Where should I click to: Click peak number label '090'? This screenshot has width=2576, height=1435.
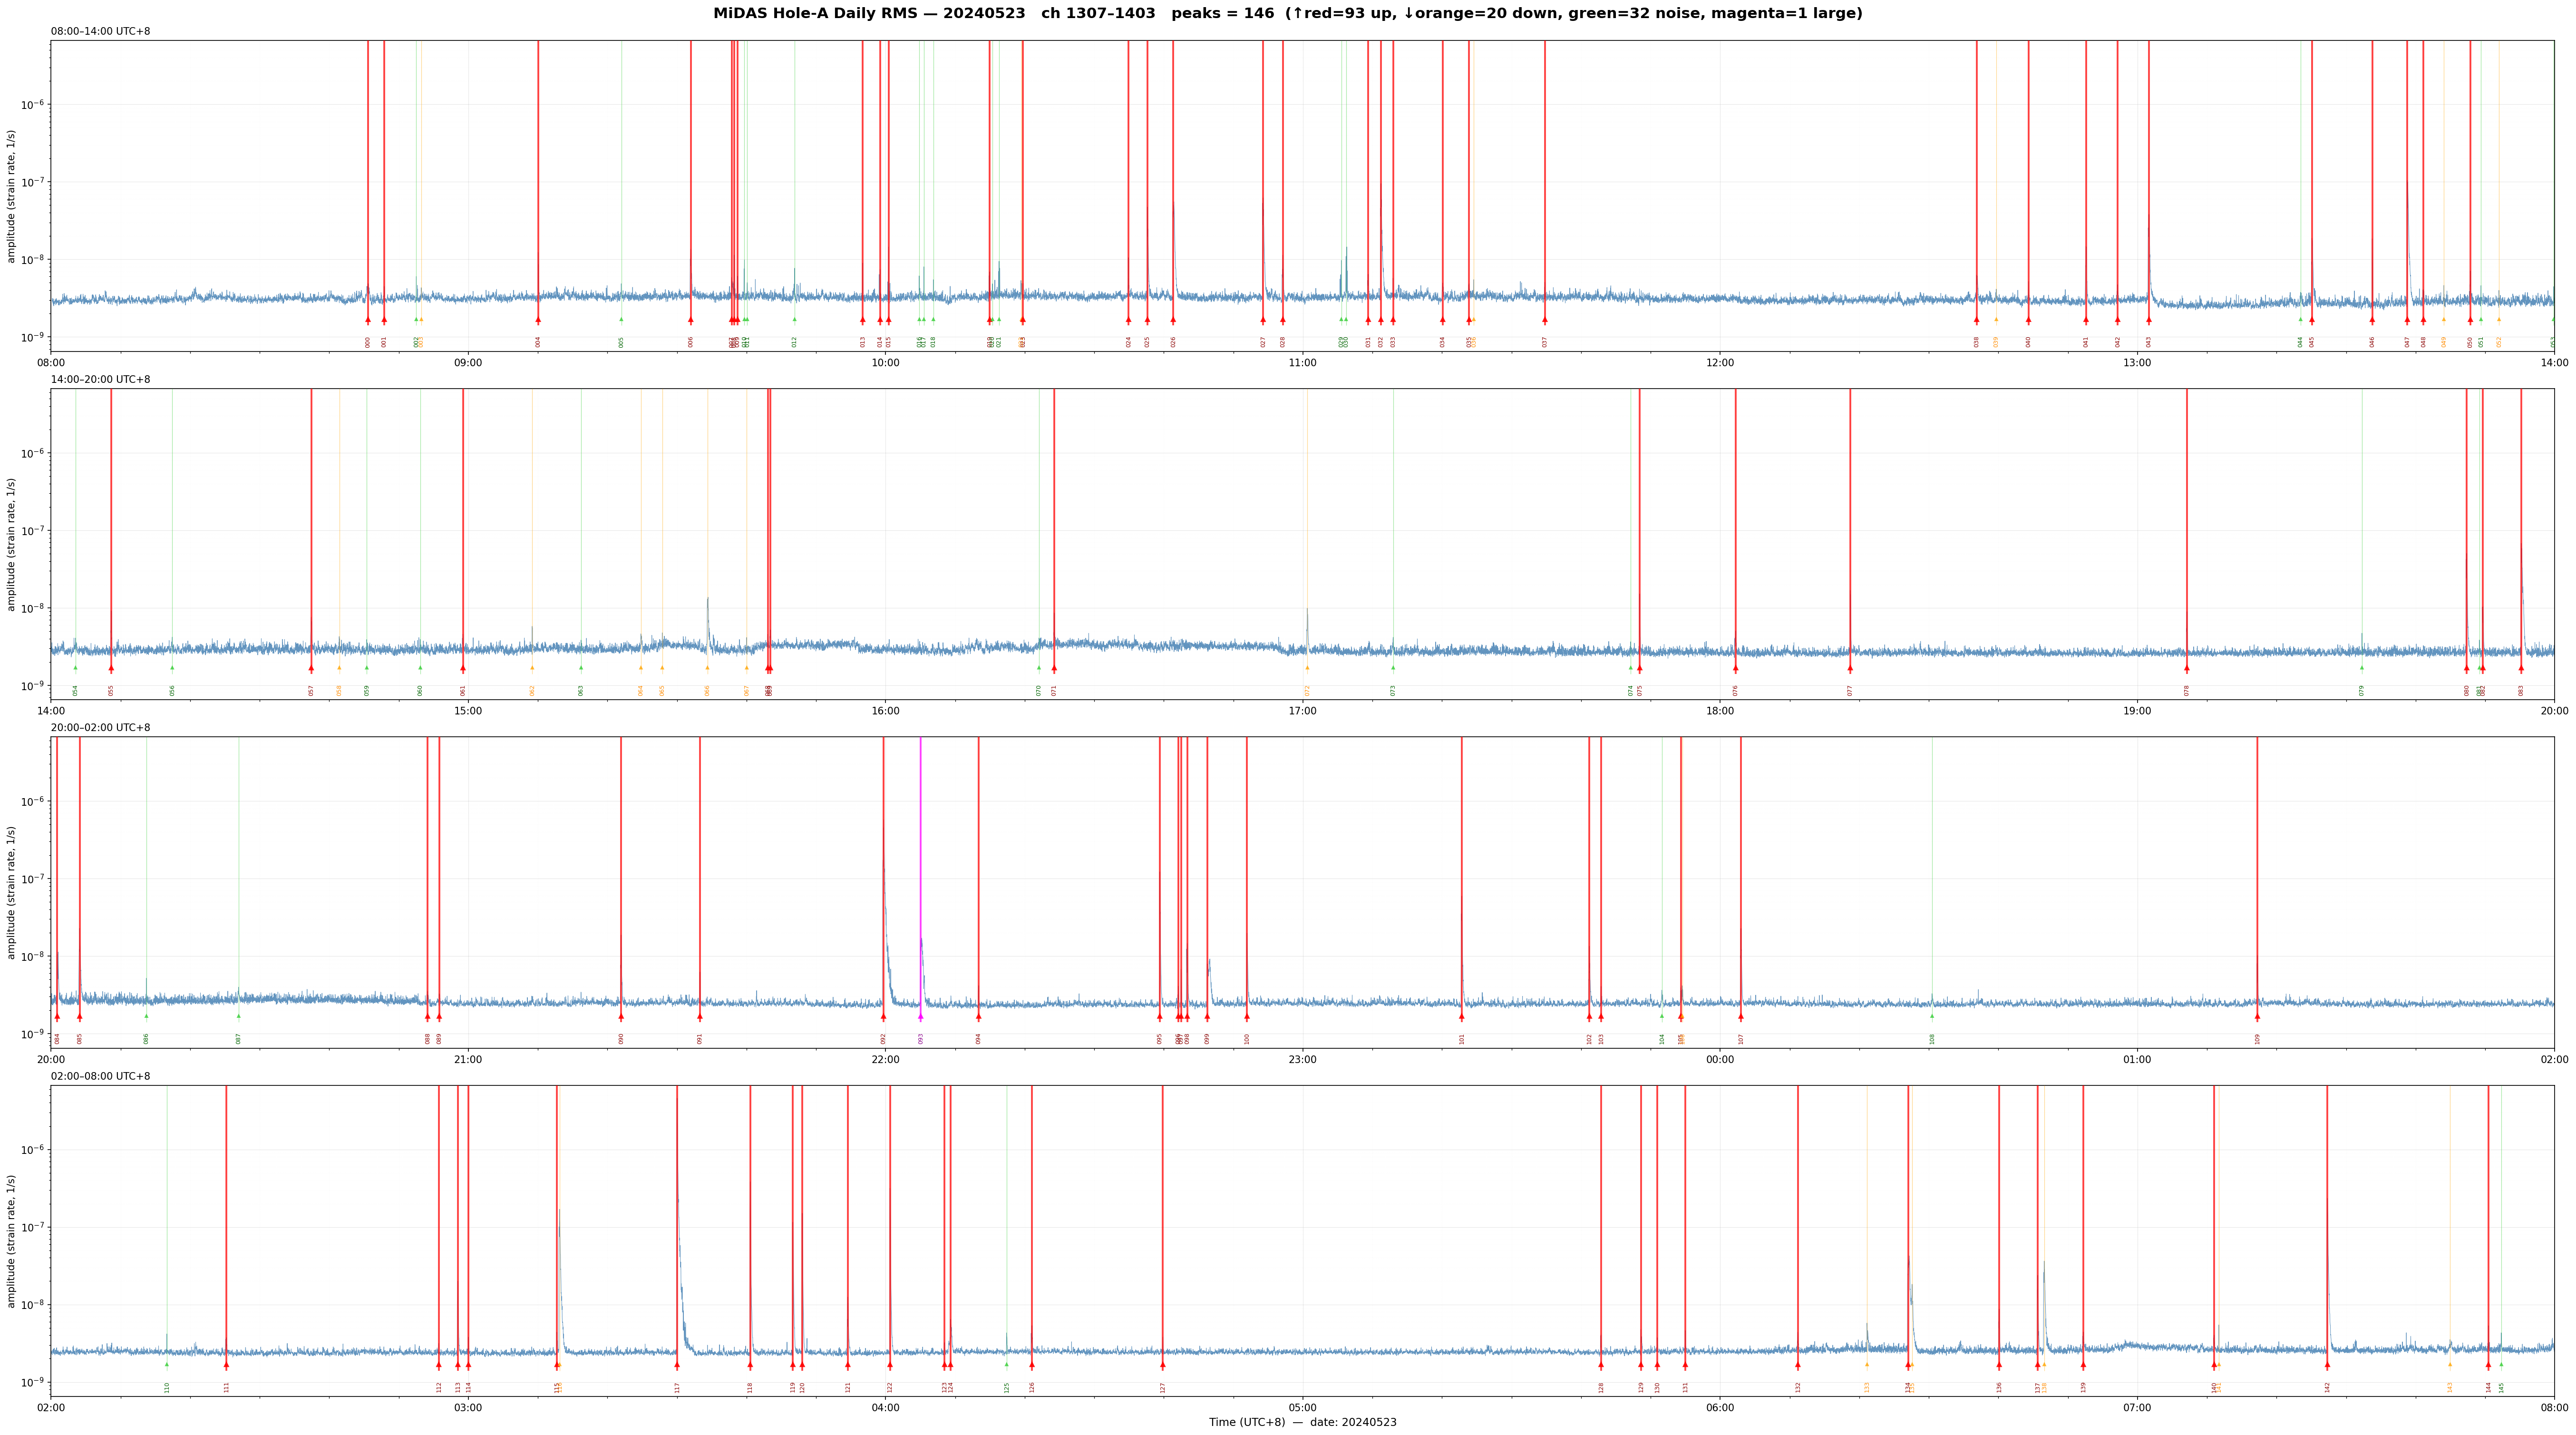click(x=621, y=1038)
